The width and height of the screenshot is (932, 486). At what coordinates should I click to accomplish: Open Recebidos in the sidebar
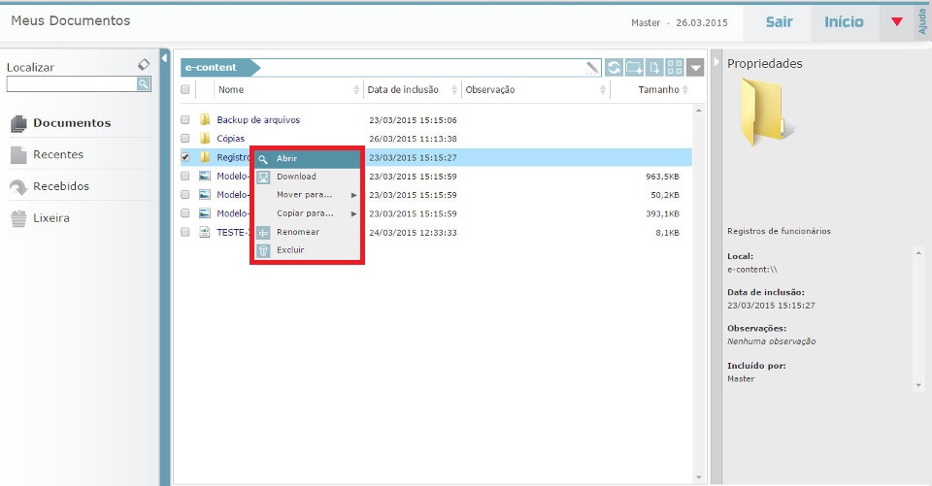(61, 186)
